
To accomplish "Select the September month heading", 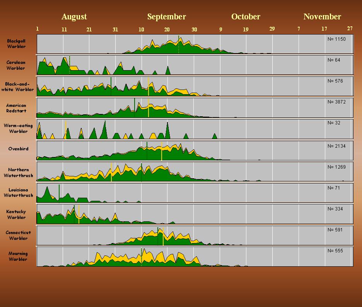I will click(x=166, y=17).
